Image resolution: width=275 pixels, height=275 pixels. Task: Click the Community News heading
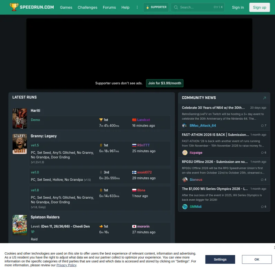199,98
